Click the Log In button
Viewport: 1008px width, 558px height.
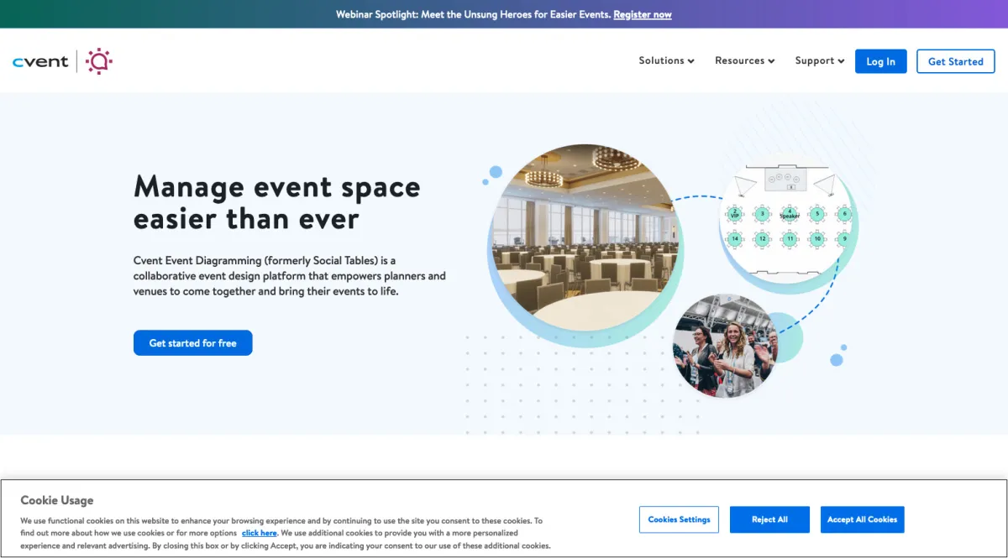[880, 61]
